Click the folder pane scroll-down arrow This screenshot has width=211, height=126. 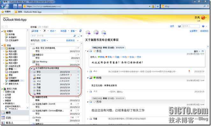[28, 108]
